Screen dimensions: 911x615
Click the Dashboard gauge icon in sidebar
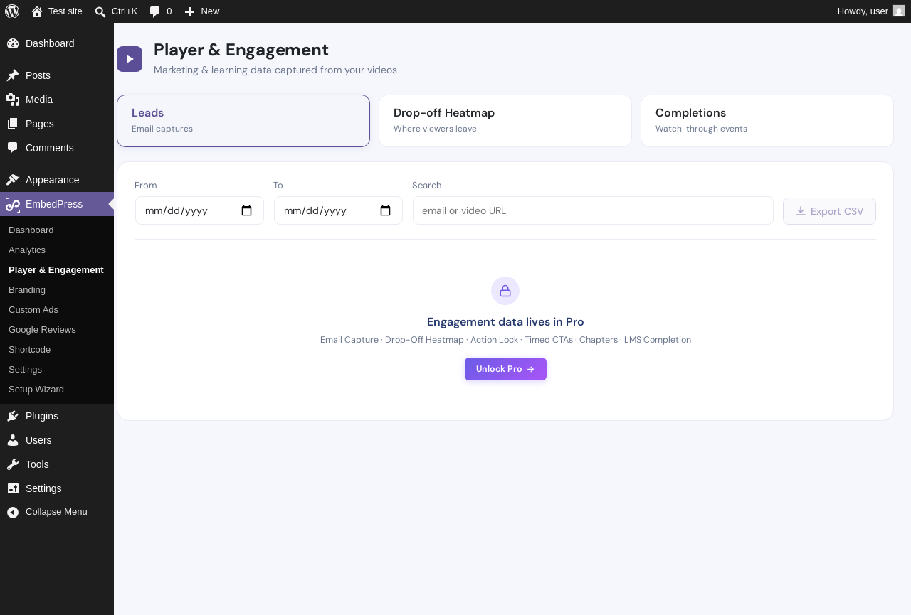coord(13,43)
